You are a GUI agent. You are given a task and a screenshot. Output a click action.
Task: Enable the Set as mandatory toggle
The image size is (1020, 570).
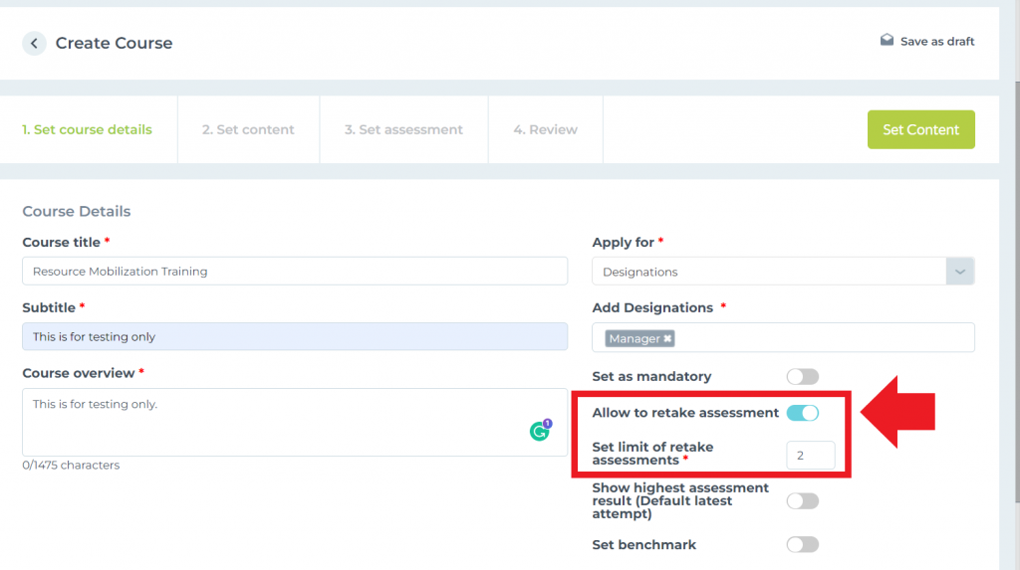coord(802,377)
